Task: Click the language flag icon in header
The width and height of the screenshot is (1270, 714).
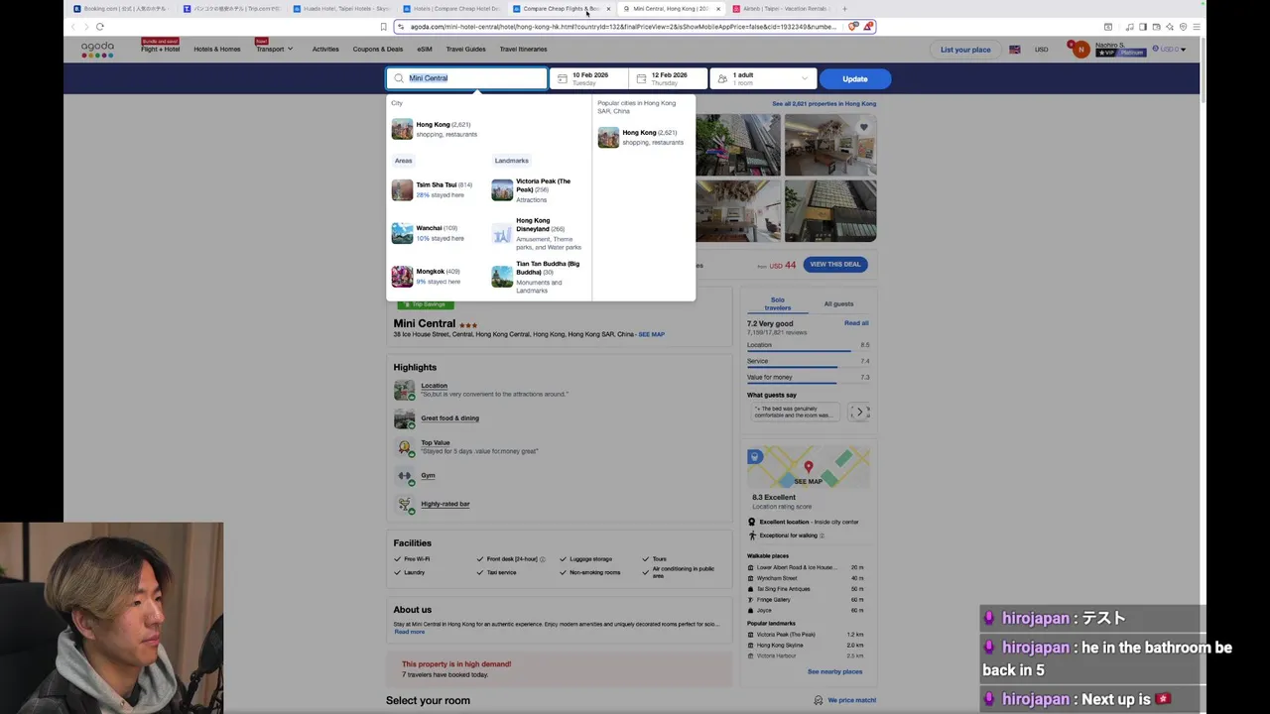Action: [1015, 50]
